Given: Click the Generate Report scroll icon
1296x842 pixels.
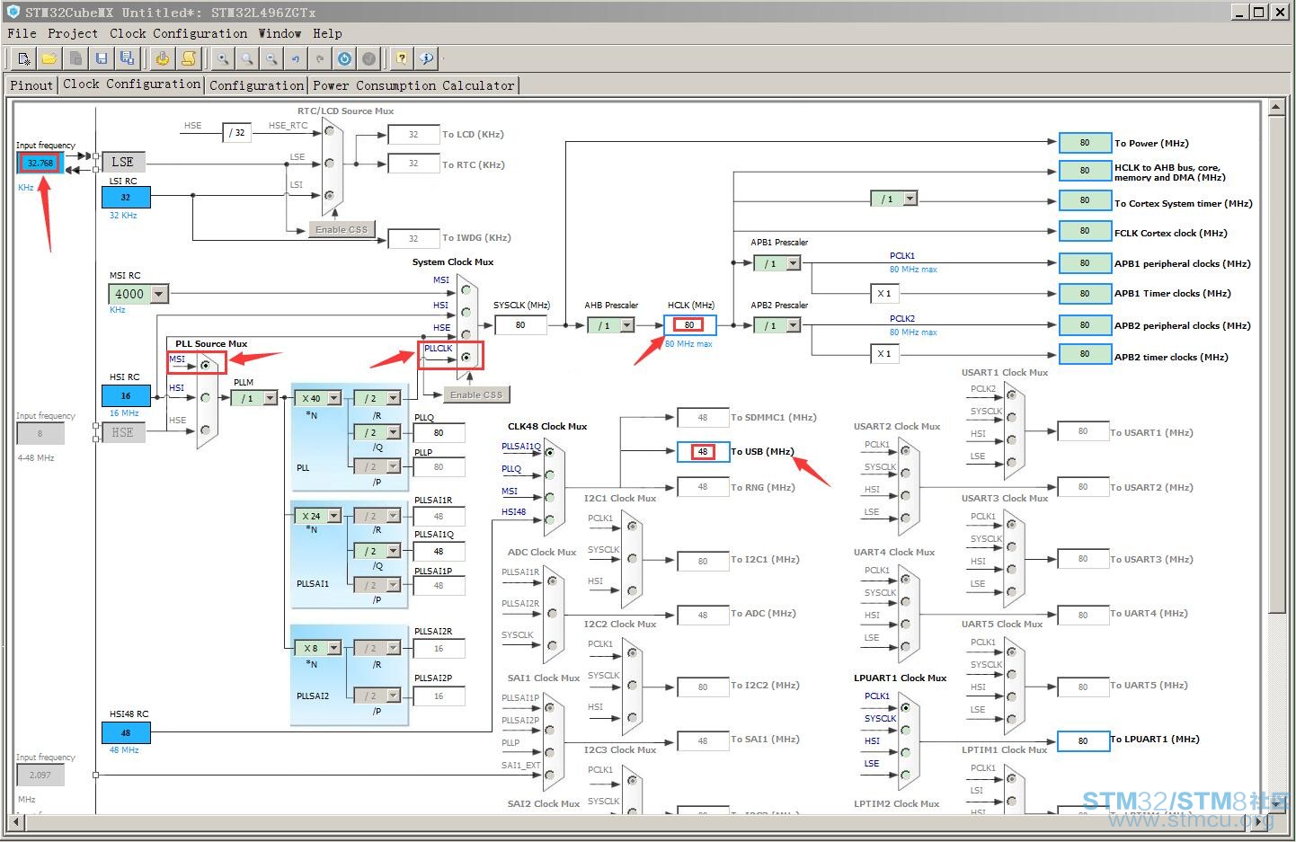Looking at the screenshot, I should click(x=189, y=59).
